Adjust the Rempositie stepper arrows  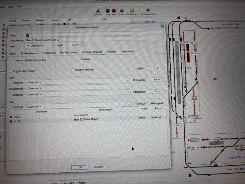tap(163, 79)
